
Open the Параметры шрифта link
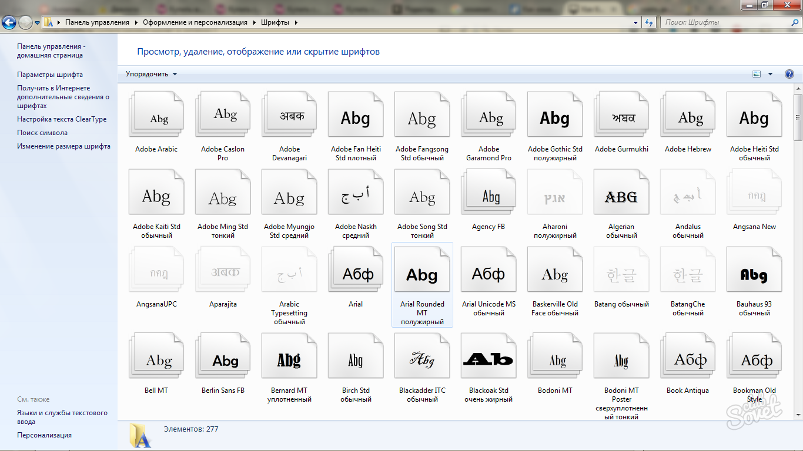point(50,75)
